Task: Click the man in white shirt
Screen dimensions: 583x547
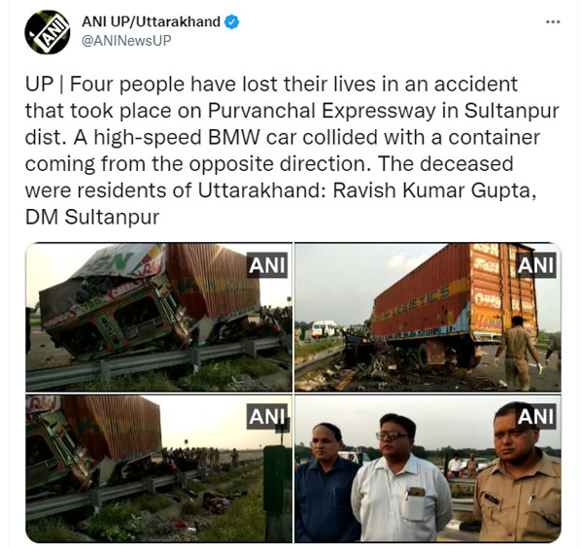Action: coord(400,478)
